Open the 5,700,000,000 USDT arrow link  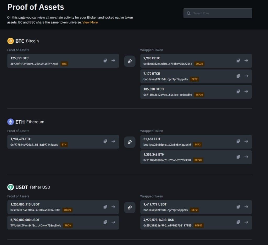[113, 222]
